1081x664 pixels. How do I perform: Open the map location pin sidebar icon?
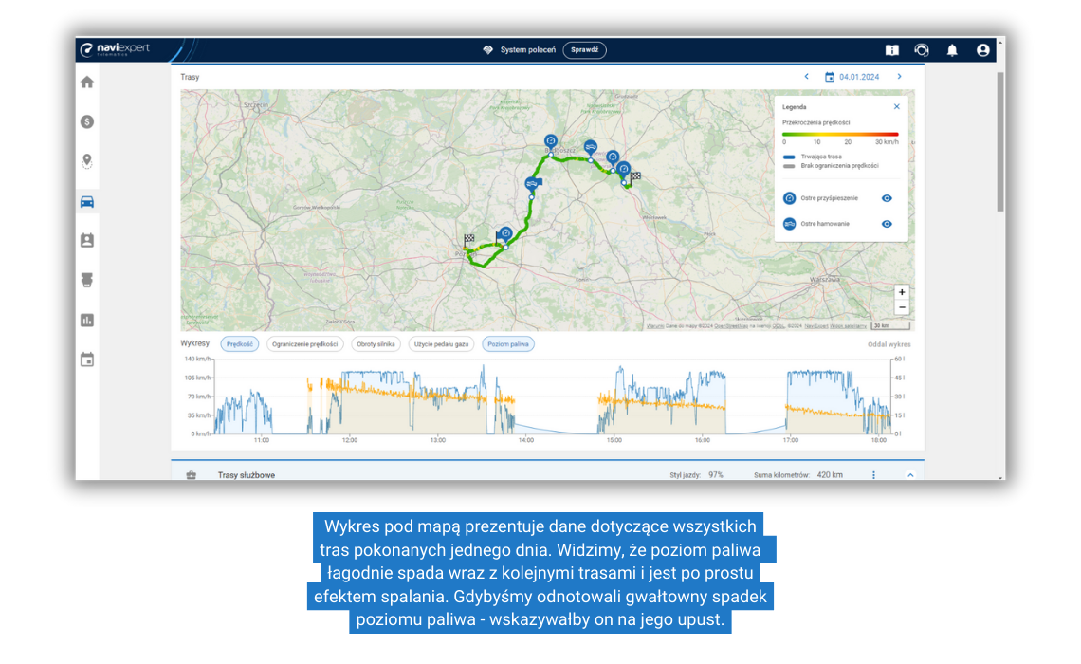(87, 161)
